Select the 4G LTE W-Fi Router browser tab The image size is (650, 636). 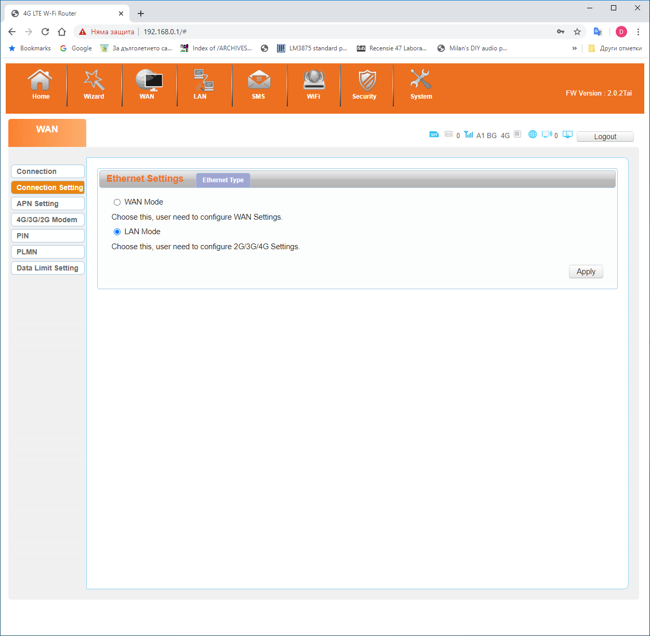pyautogui.click(x=67, y=13)
